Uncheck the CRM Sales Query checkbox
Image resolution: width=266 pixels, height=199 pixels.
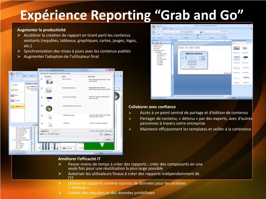pyautogui.click(x=42, y=116)
